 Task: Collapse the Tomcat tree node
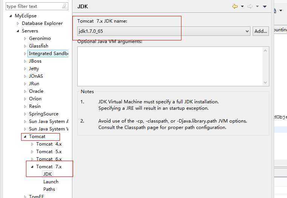pyautogui.click(x=25, y=137)
